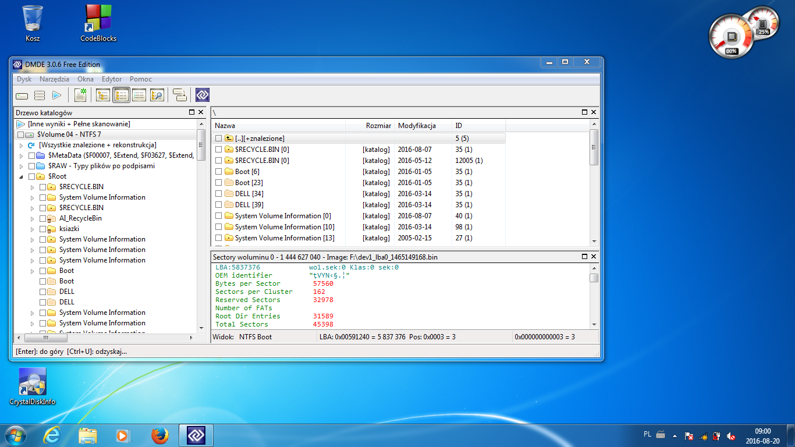Expand the $RAW tree node

pos(22,166)
